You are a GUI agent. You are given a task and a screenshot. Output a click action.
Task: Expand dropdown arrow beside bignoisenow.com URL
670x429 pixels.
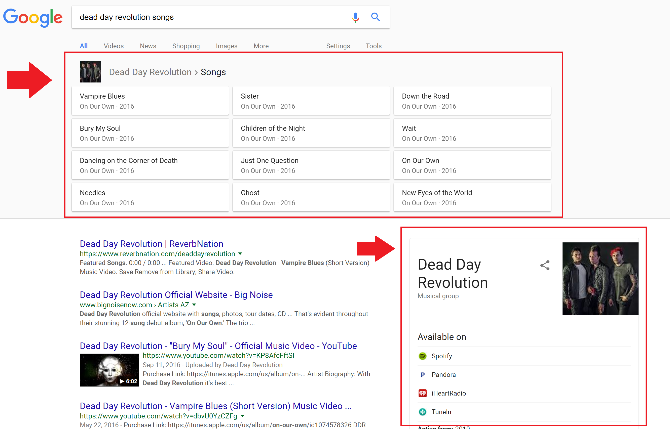194,305
